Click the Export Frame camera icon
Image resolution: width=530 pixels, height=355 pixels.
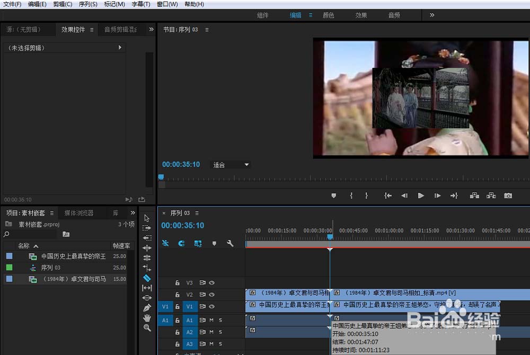point(508,196)
